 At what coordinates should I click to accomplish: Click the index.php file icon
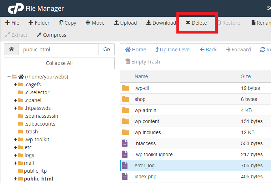pos(125,177)
